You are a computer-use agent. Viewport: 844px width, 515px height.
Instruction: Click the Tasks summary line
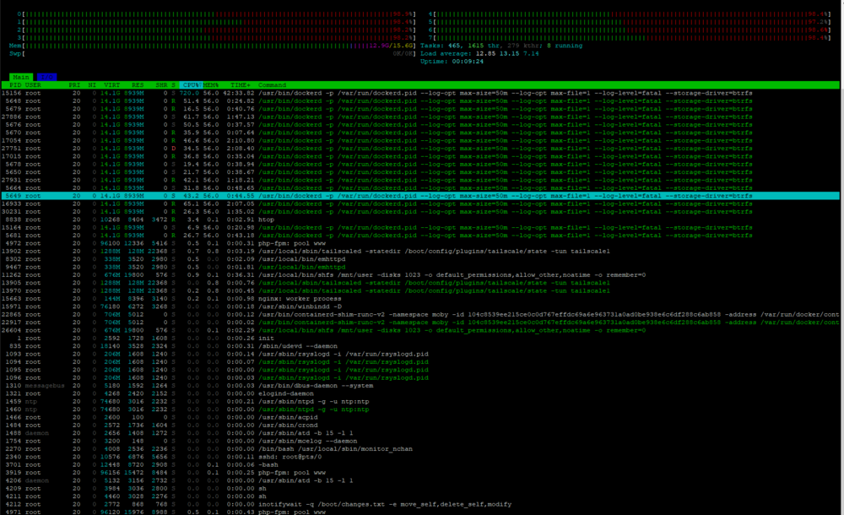click(x=501, y=46)
